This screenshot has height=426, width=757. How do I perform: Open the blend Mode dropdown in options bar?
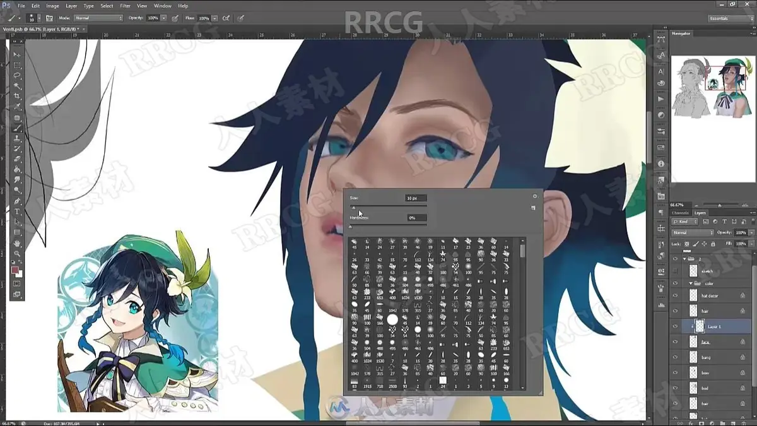(x=98, y=18)
